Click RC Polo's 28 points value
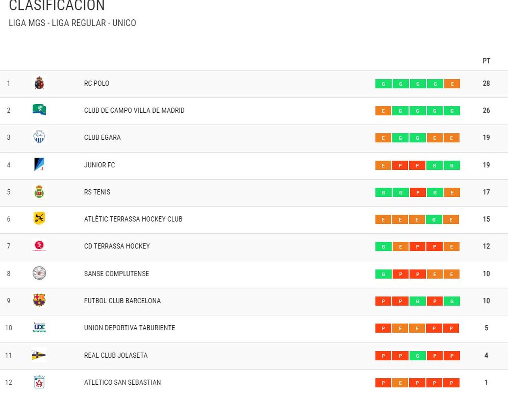Image resolution: width=508 pixels, height=395 pixels. [x=486, y=84]
